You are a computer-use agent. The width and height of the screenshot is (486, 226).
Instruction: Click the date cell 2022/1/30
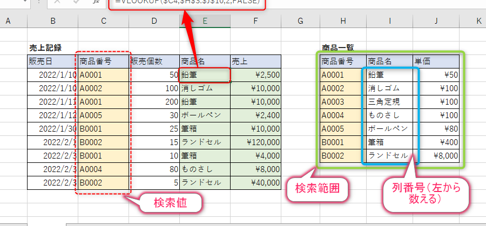point(53,129)
